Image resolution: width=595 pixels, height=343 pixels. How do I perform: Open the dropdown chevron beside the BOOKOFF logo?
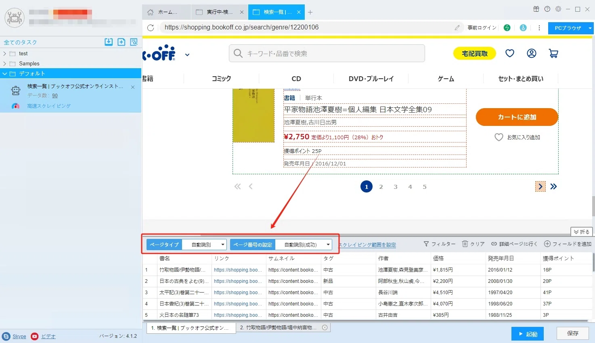pos(187,55)
